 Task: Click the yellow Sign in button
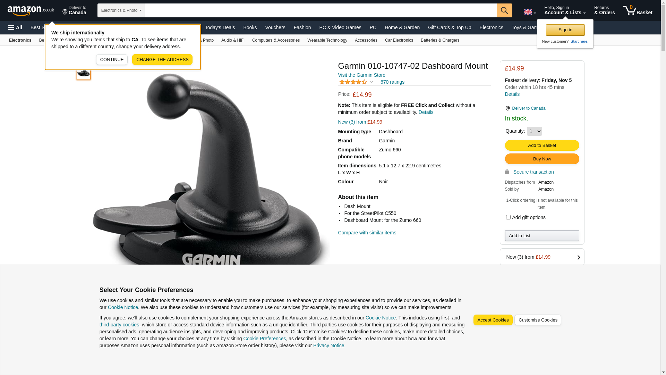[565, 30]
